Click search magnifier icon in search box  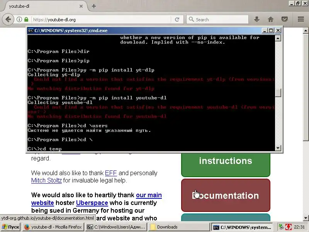(191, 19)
